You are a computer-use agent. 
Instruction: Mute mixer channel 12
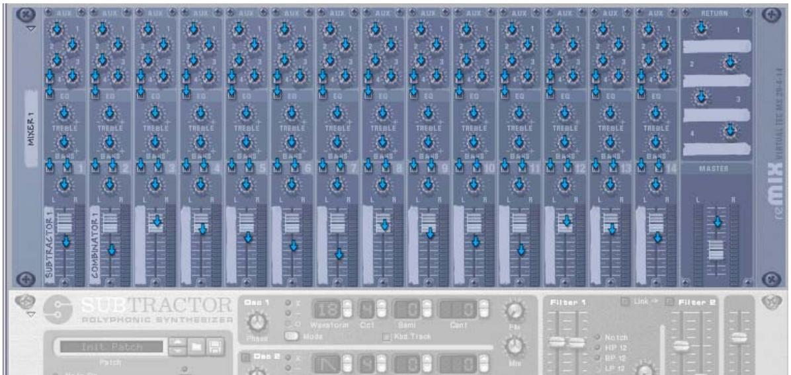550,167
